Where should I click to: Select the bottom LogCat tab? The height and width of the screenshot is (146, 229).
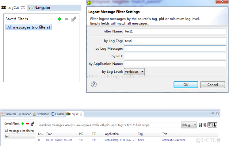click(72, 114)
